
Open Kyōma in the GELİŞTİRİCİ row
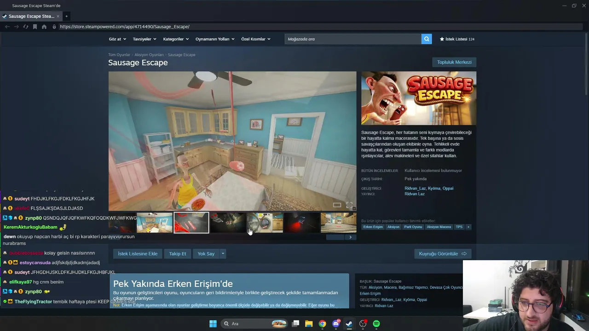[x=434, y=188]
